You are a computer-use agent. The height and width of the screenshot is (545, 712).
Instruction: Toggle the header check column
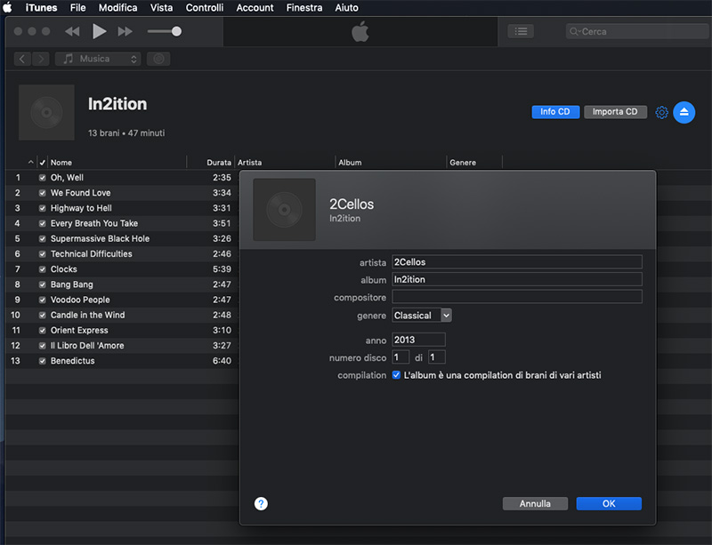(x=42, y=163)
